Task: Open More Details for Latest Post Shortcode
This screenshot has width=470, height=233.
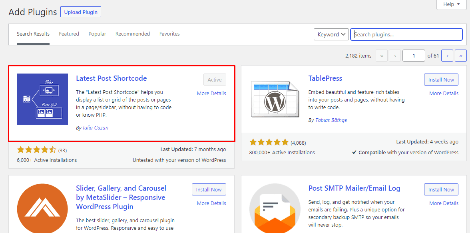Action: tap(211, 93)
